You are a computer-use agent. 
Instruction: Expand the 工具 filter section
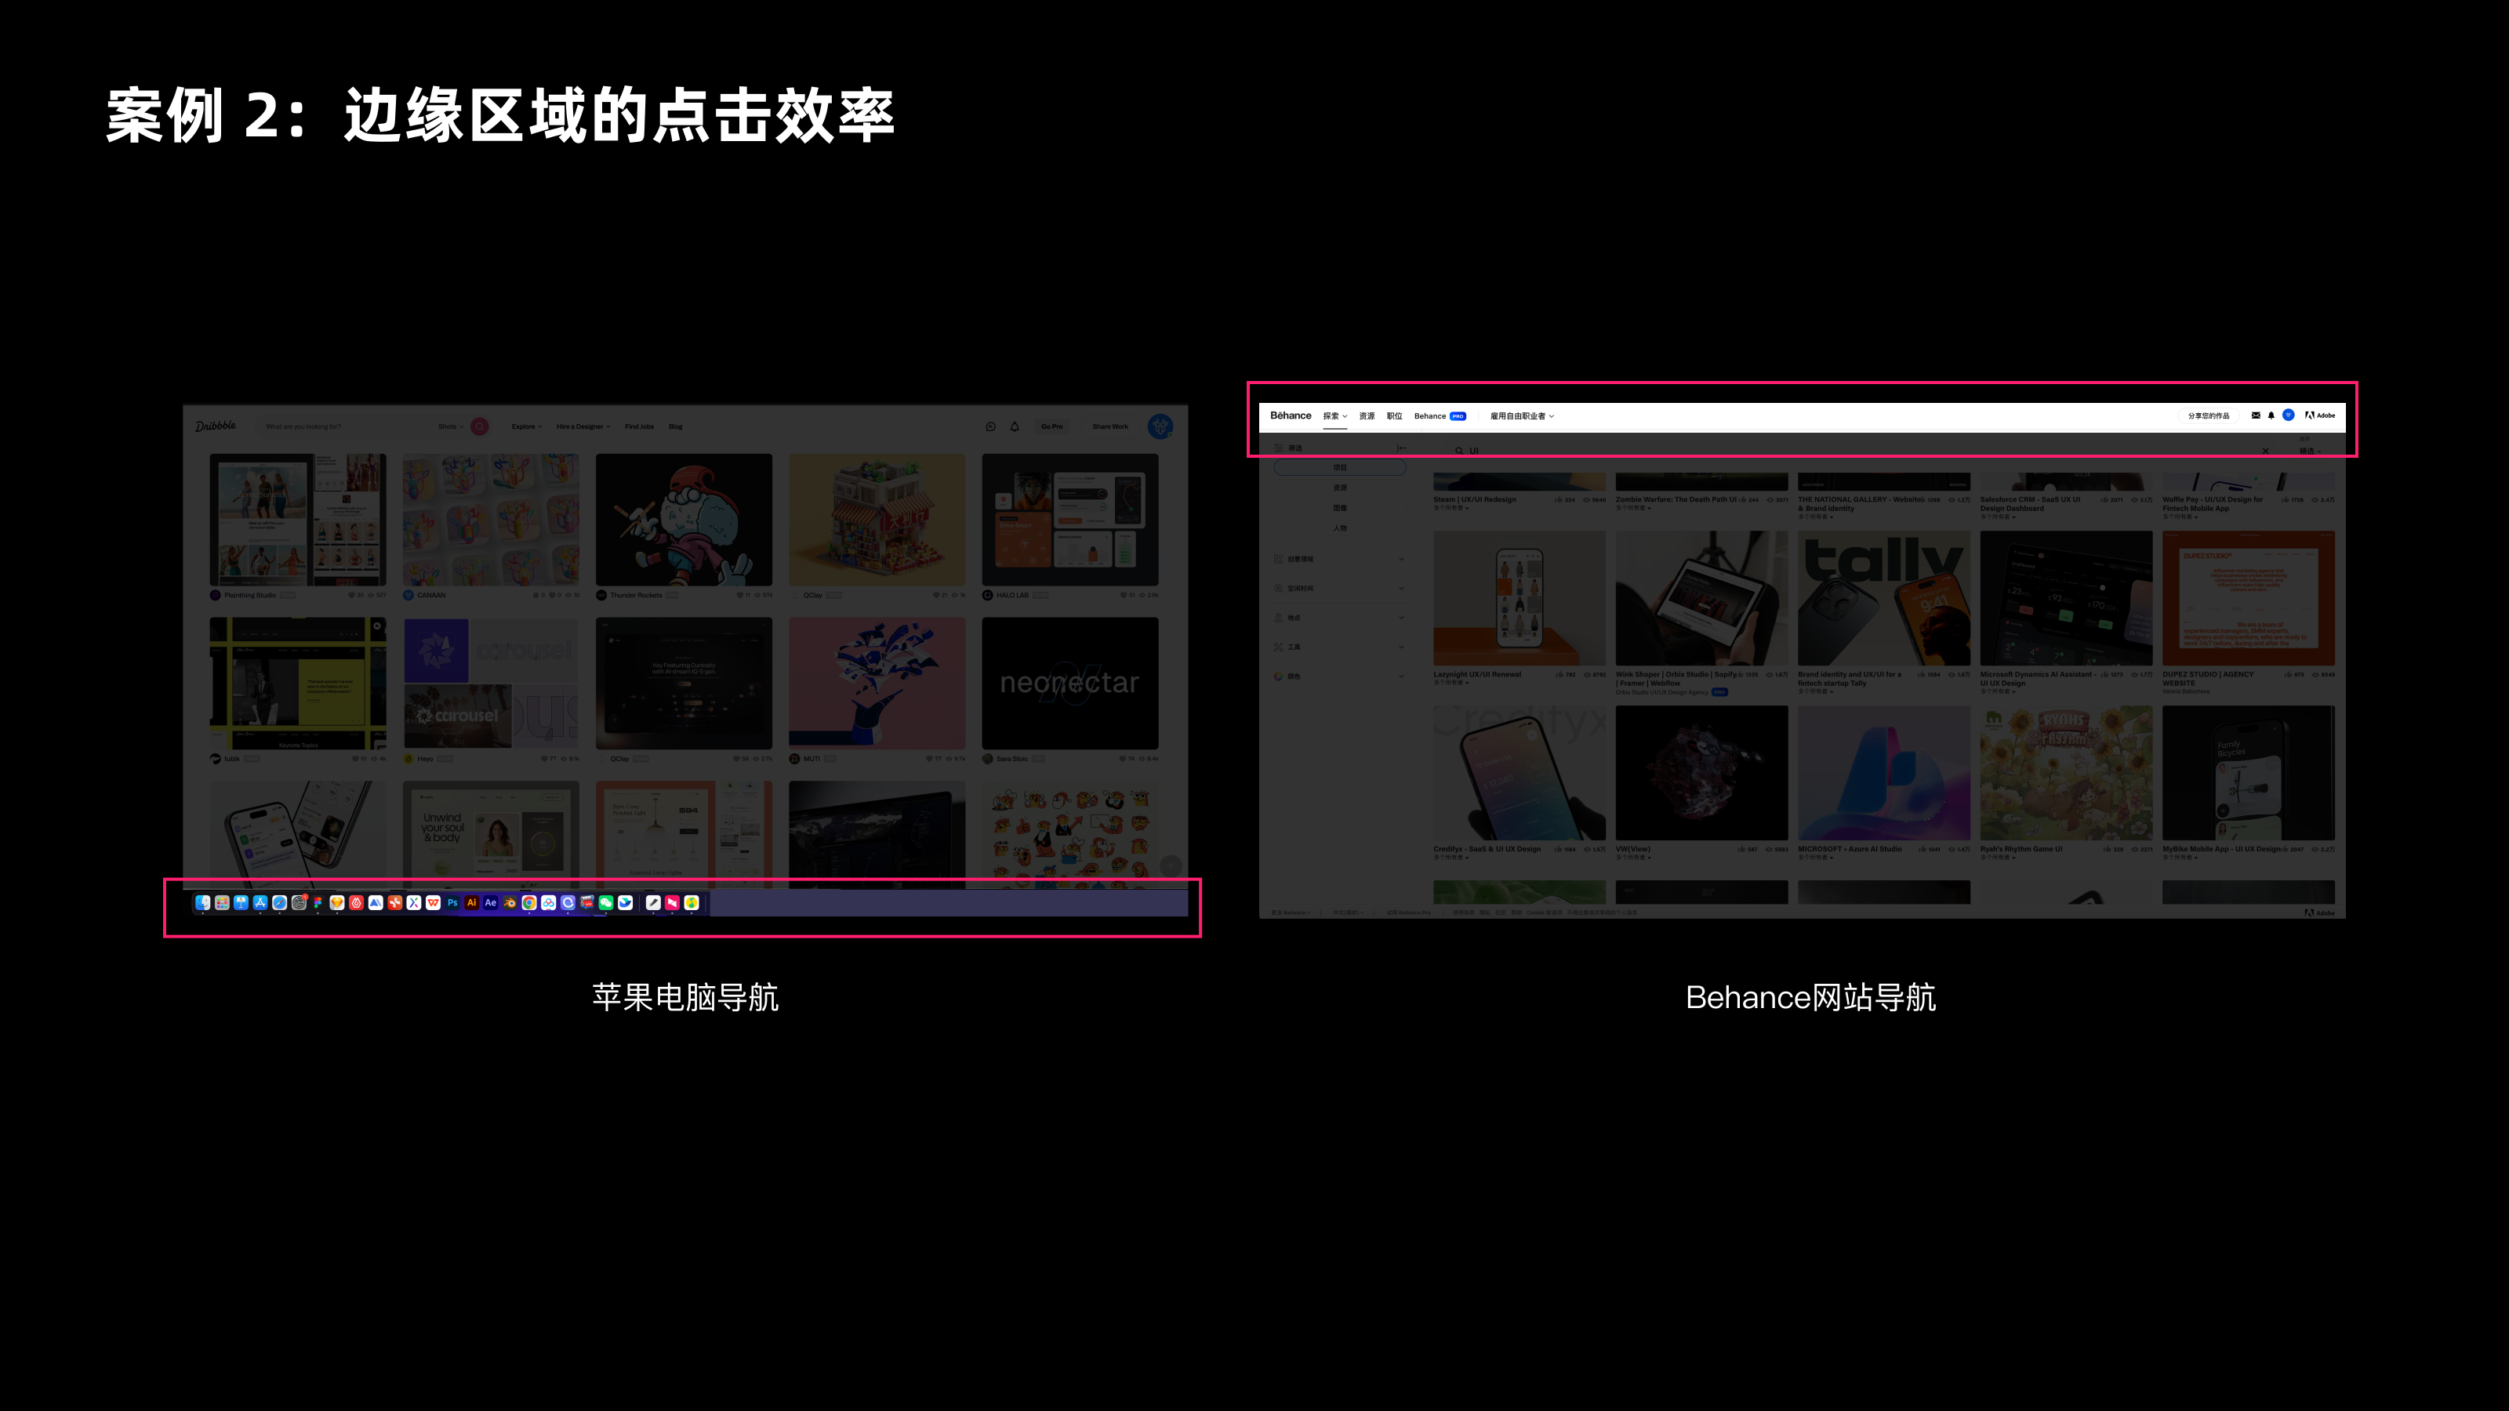1339,647
